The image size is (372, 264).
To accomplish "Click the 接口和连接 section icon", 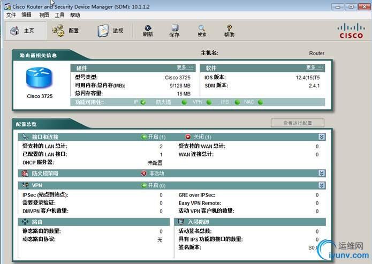I will (x=25, y=137).
